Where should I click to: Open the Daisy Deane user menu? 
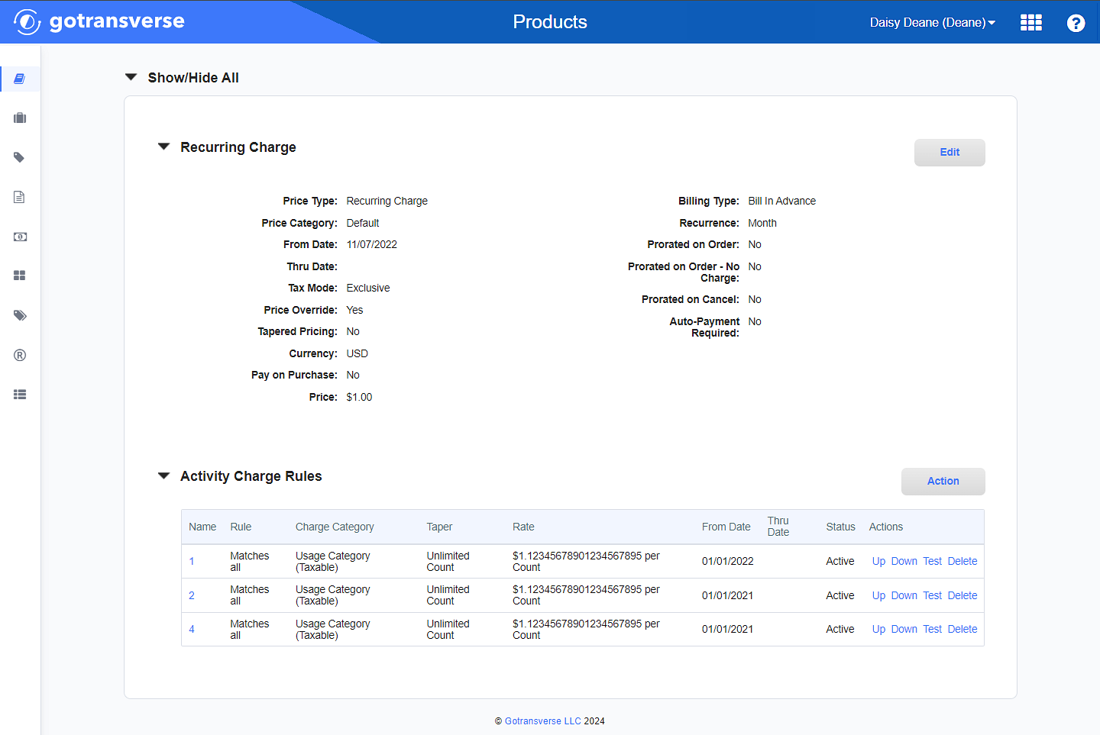coord(933,22)
